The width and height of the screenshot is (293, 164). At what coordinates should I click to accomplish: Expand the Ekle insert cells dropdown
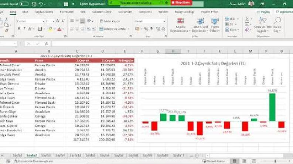[x=238, y=19]
